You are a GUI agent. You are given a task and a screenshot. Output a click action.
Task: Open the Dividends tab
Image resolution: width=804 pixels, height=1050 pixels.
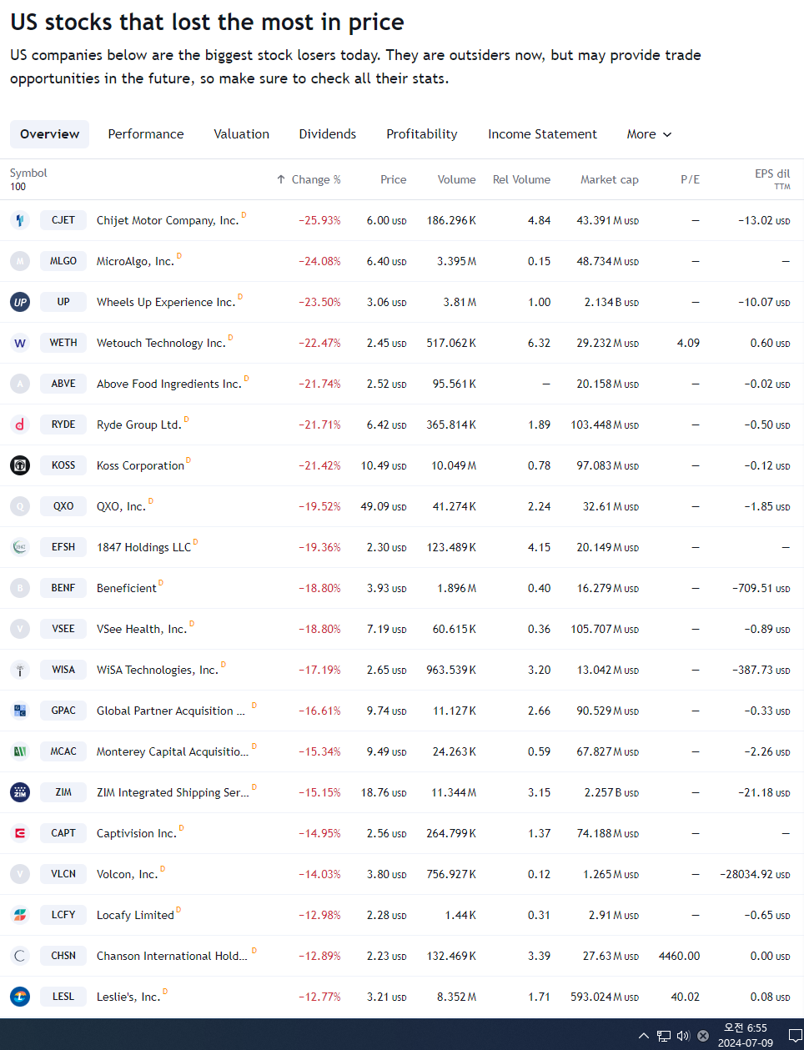(x=328, y=134)
